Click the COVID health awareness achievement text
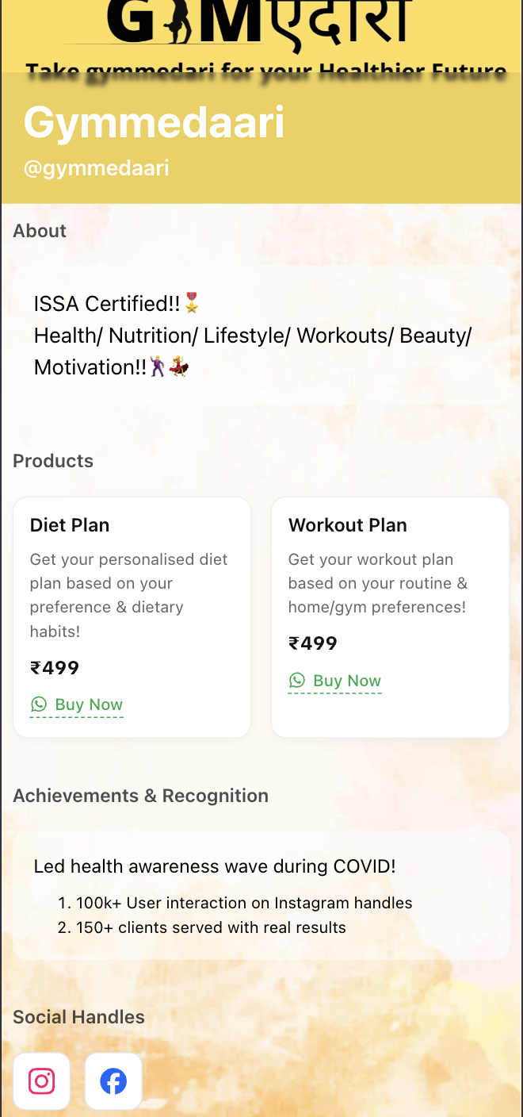 click(x=214, y=866)
